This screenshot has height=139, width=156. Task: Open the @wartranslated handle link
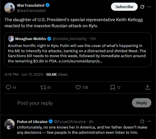point(31,10)
